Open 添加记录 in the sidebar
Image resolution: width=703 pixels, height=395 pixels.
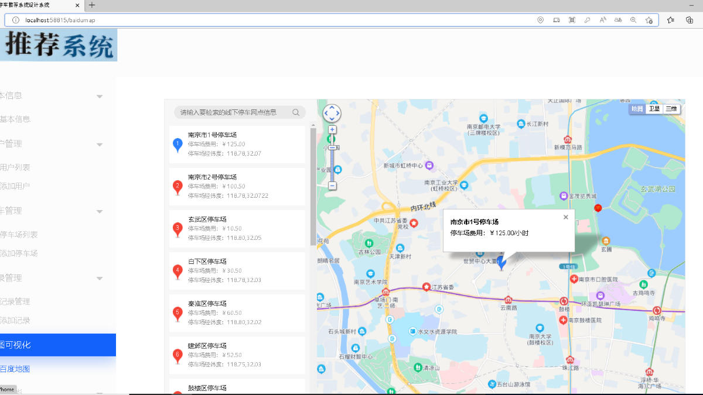[15, 321]
